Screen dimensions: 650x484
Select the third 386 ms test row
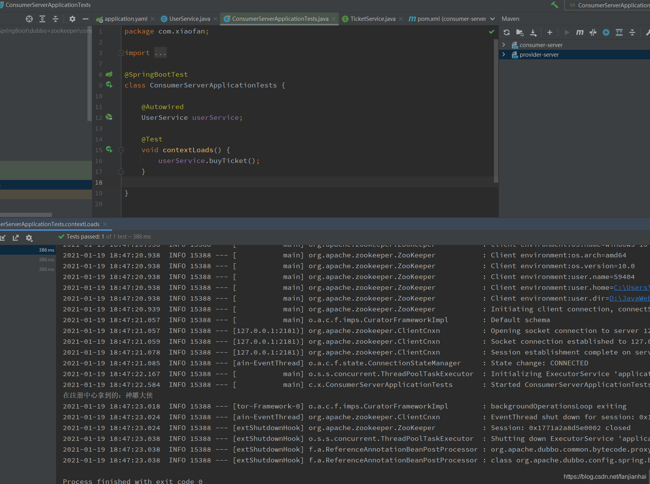[28, 269]
